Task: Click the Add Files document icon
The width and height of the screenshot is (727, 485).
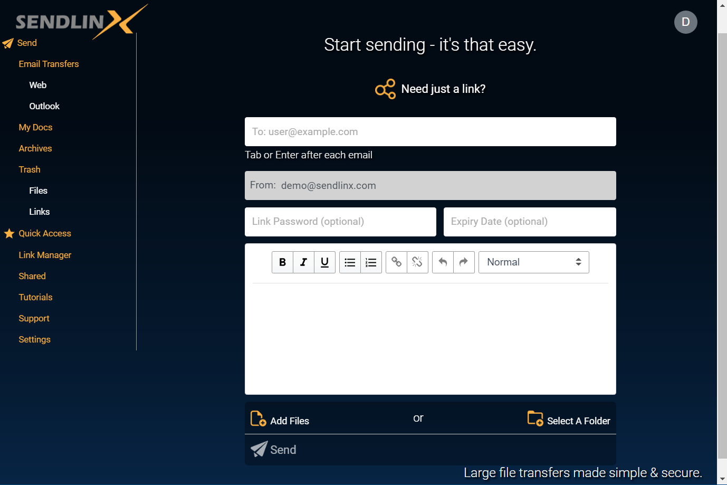Action: 258,419
